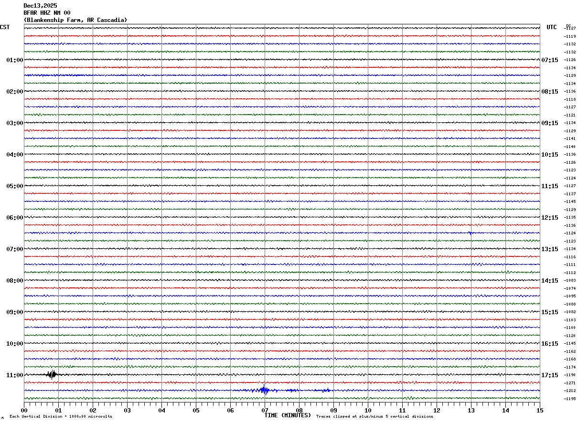
Task: Click the -1119 DC offset value
Action: [570, 36]
